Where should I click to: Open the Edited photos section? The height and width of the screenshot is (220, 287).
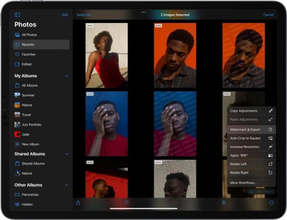click(x=26, y=64)
